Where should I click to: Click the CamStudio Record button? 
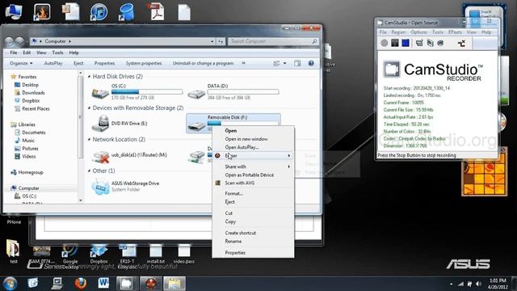(385, 43)
